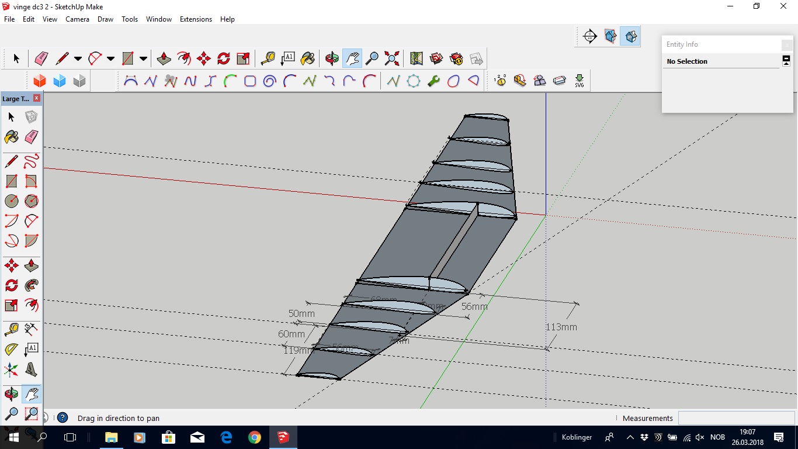Click the Entity Info panel title
Screen dimensions: 798x449
coord(682,44)
